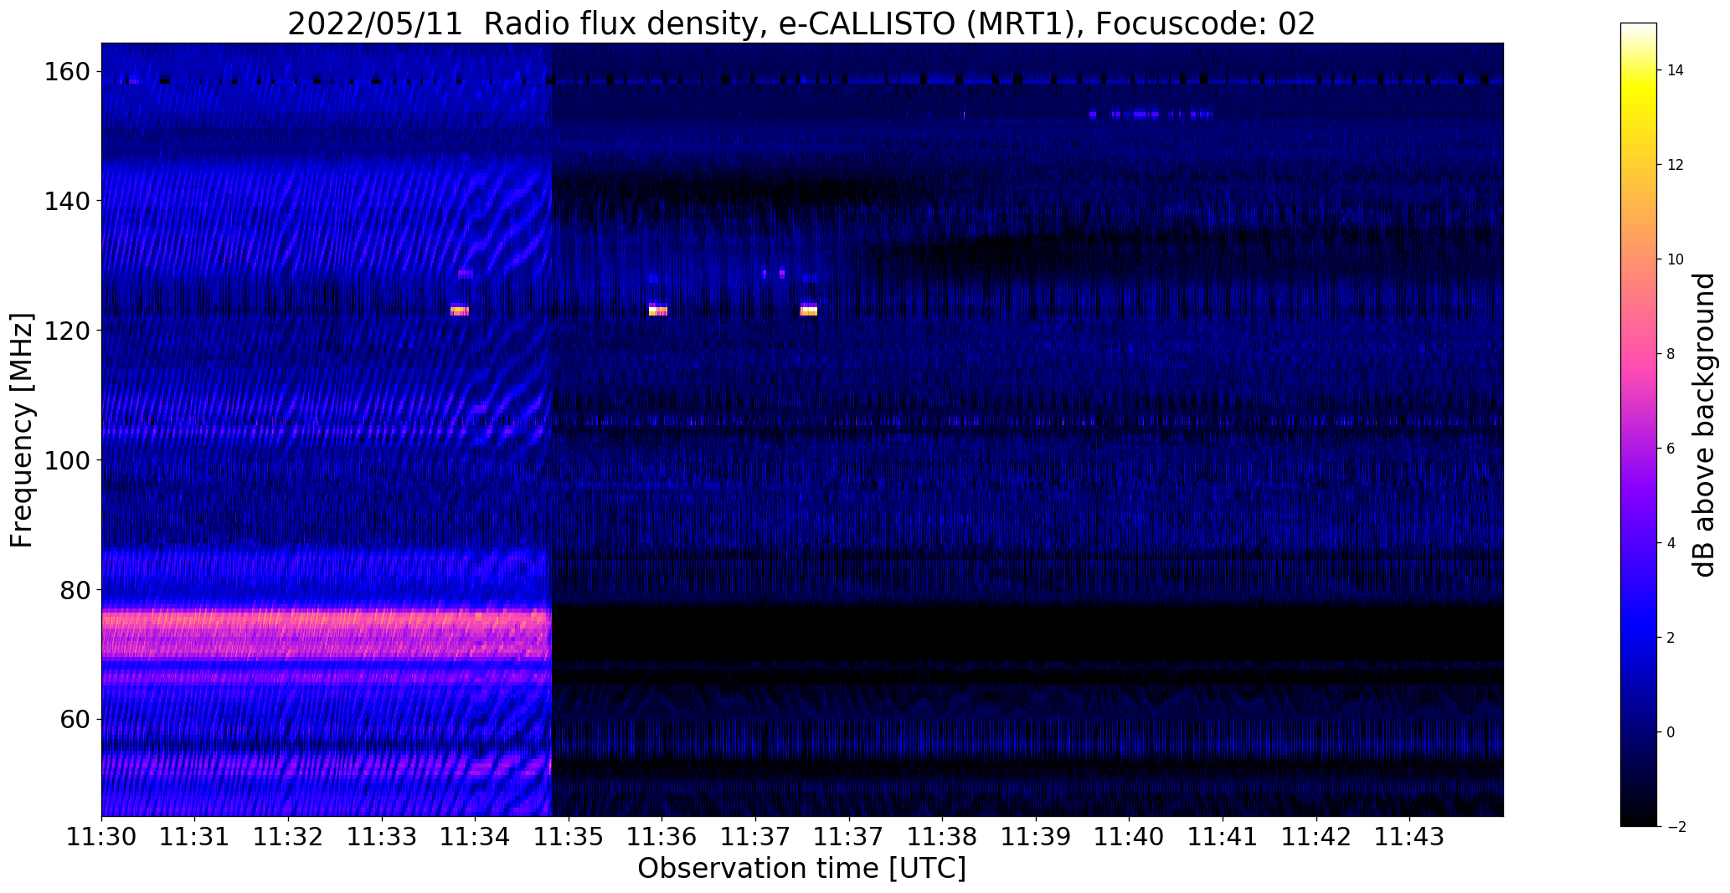The image size is (1730, 893).
Task: Click the "Observation time [UTC]" x-axis label
Action: pos(801,869)
